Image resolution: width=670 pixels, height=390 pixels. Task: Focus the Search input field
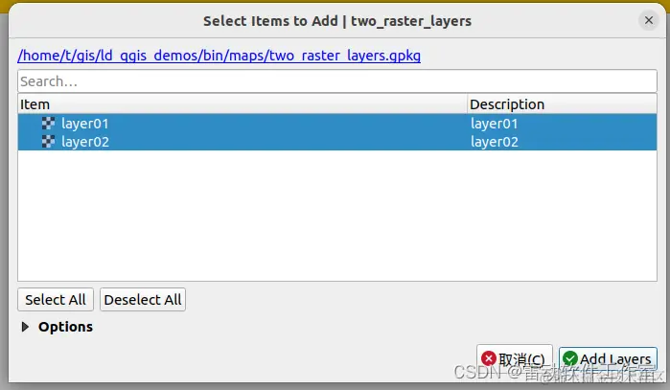pyautogui.click(x=337, y=81)
